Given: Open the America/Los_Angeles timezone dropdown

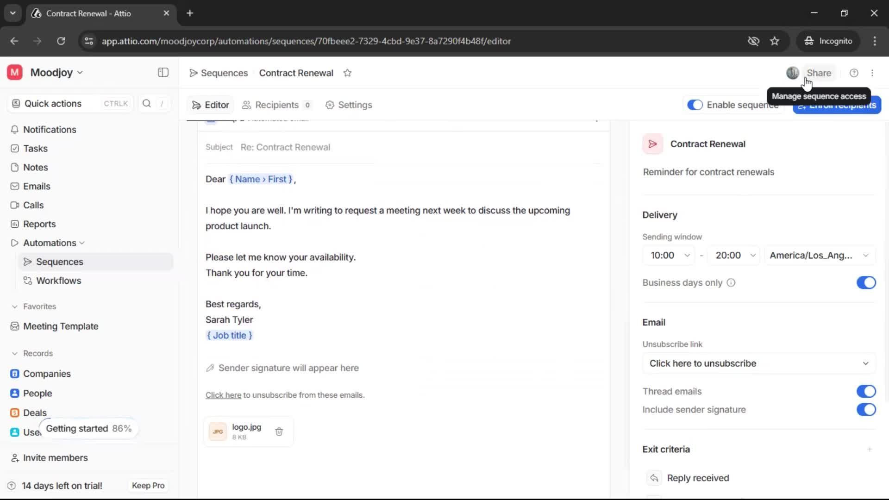Looking at the screenshot, I should tap(819, 256).
